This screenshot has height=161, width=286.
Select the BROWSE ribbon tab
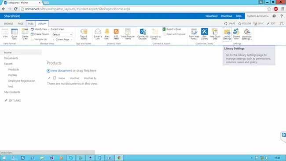point(8,23)
